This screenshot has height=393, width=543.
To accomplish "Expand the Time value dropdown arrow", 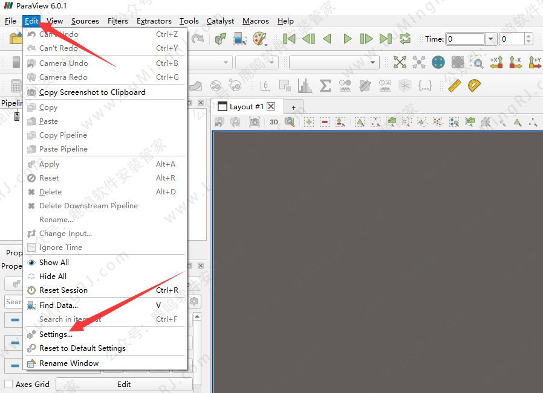I will click(491, 39).
